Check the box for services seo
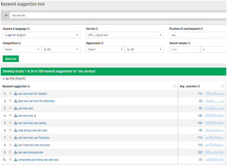This screenshot has width=227, height=166. 10,108
